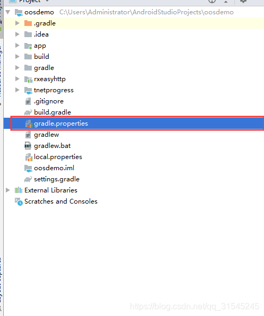Select the gradle.properties file name
The width and height of the screenshot is (264, 316).
61,124
